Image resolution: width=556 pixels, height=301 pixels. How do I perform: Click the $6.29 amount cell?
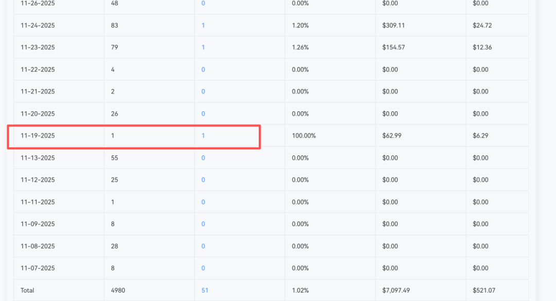(480, 136)
